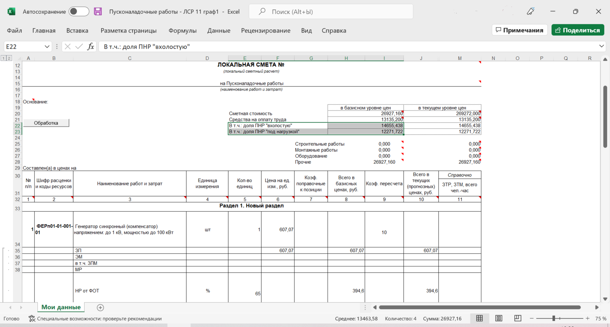610x327 pixels.
Task: Show outline level 2 grouping
Action: 9,58
